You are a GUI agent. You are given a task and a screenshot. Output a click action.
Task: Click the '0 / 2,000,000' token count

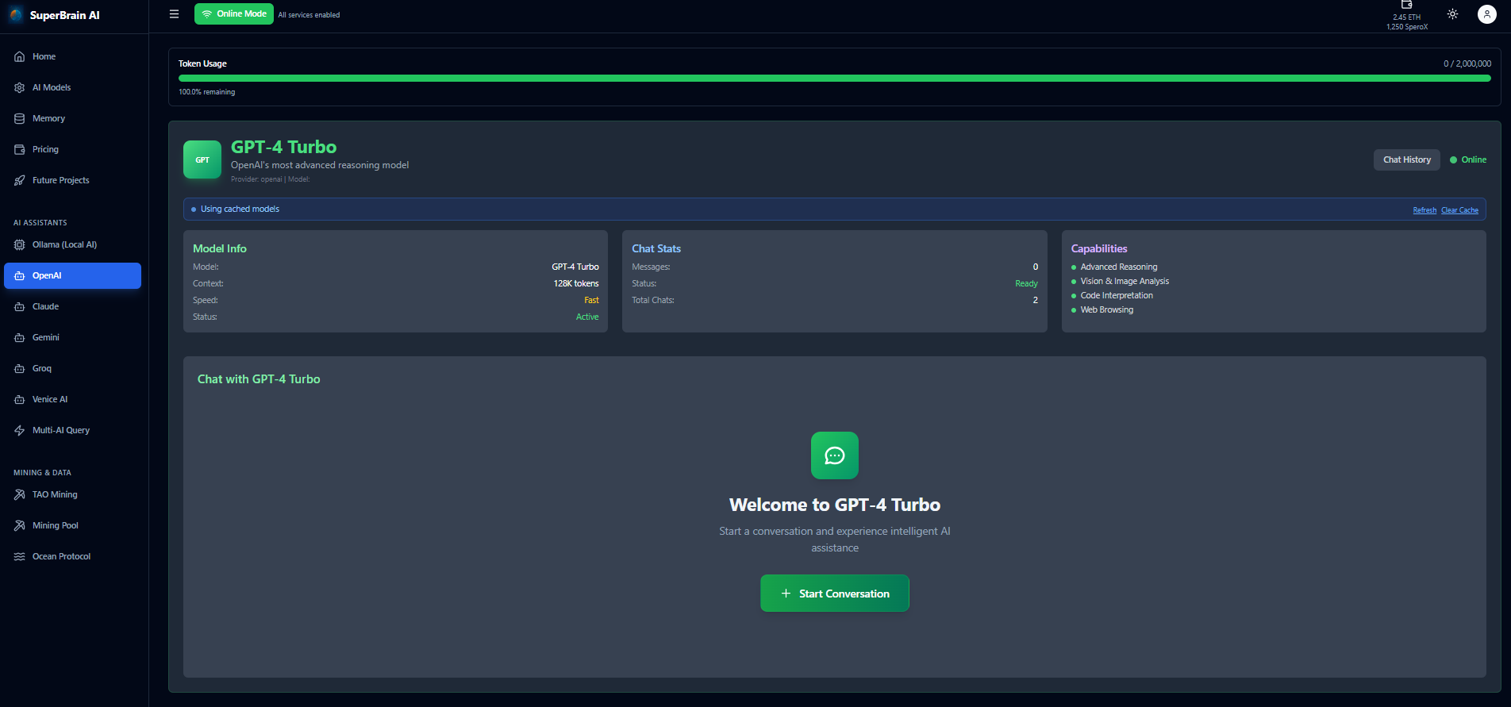pyautogui.click(x=1467, y=64)
